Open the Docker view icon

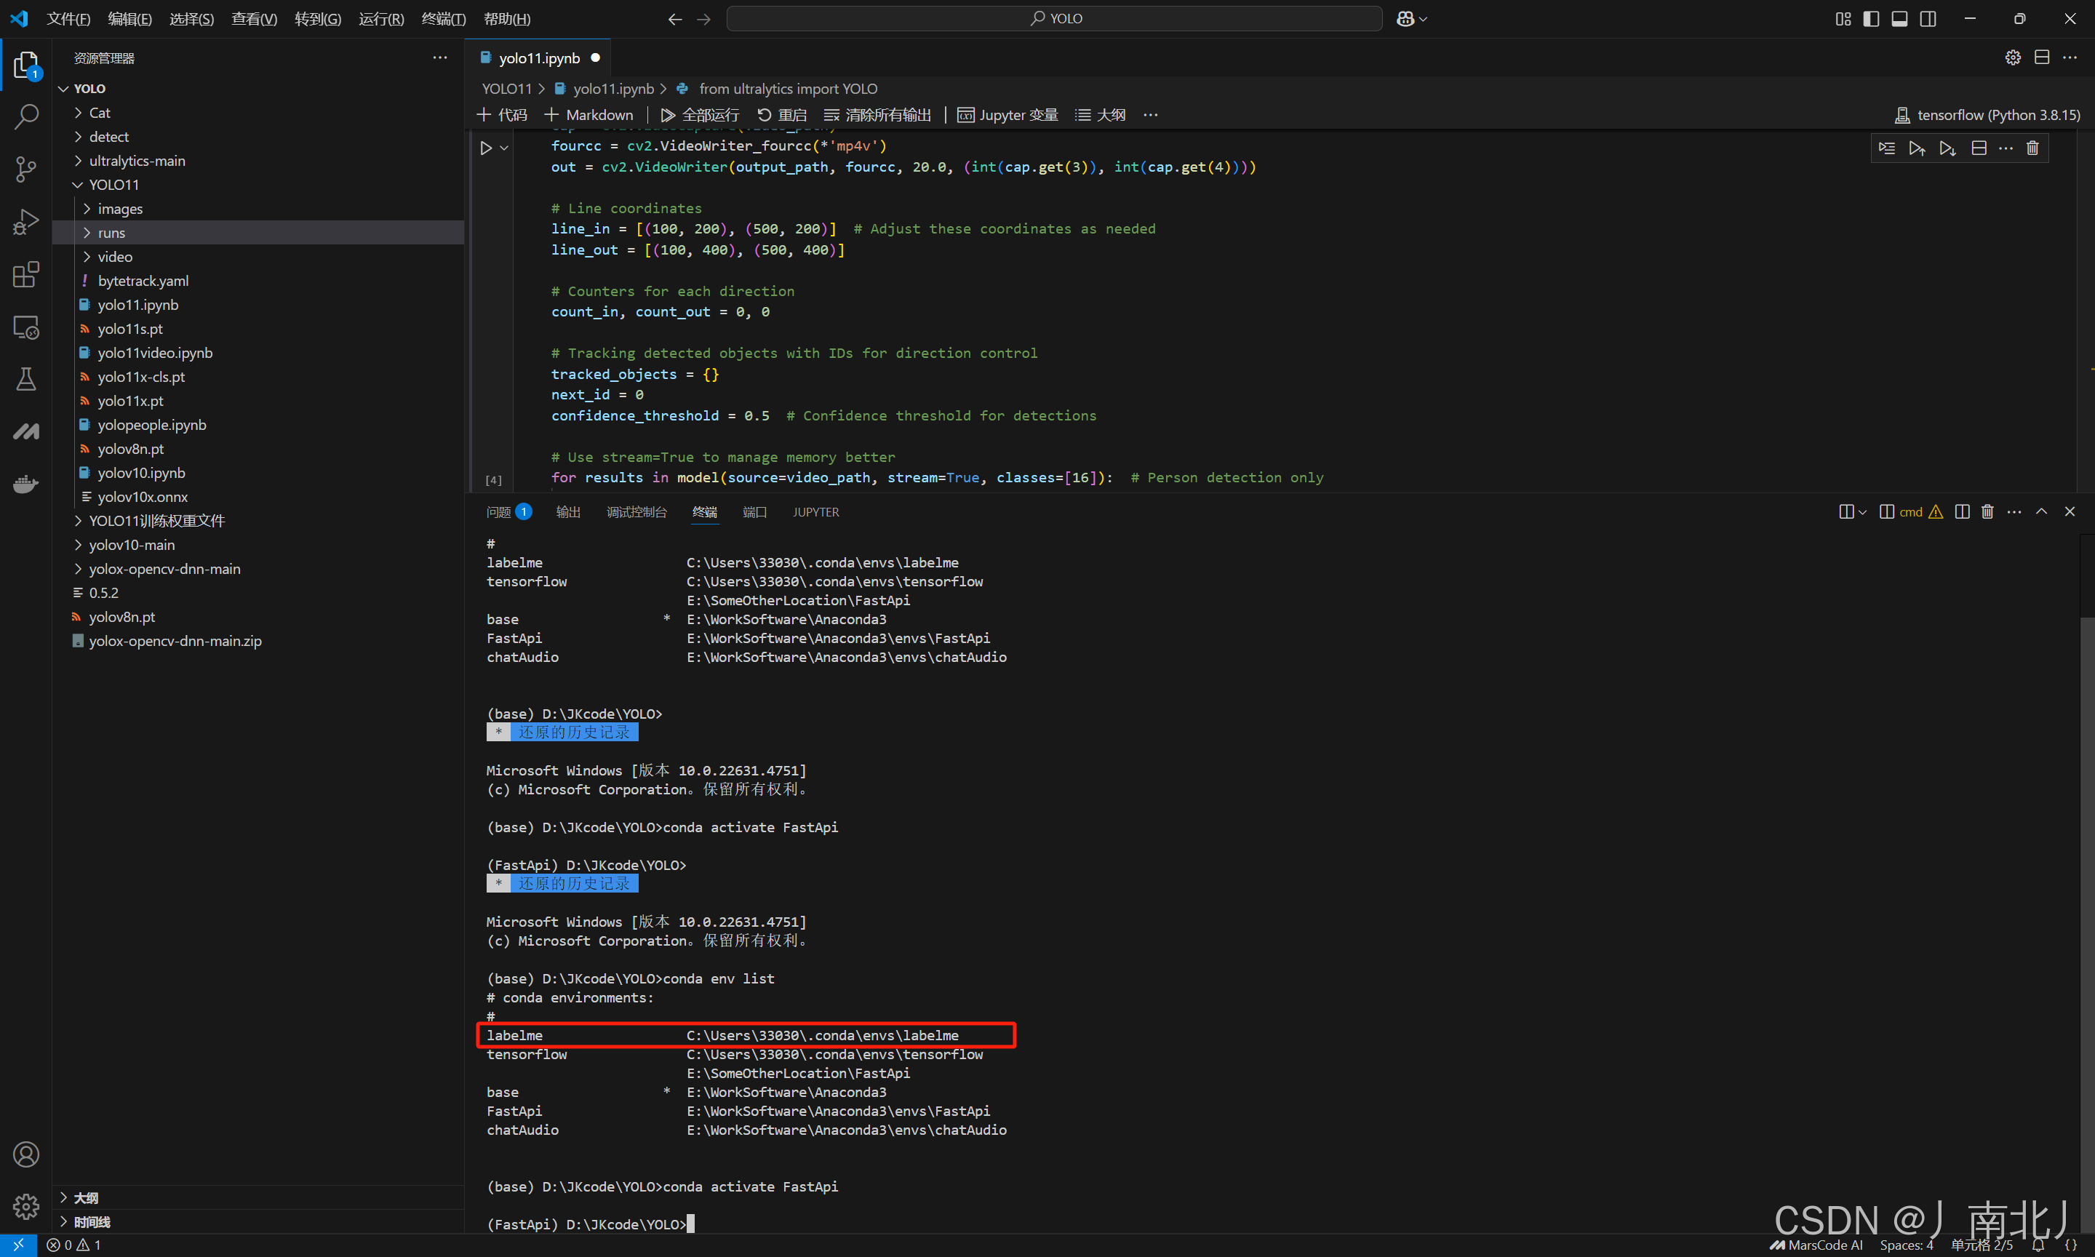[26, 484]
